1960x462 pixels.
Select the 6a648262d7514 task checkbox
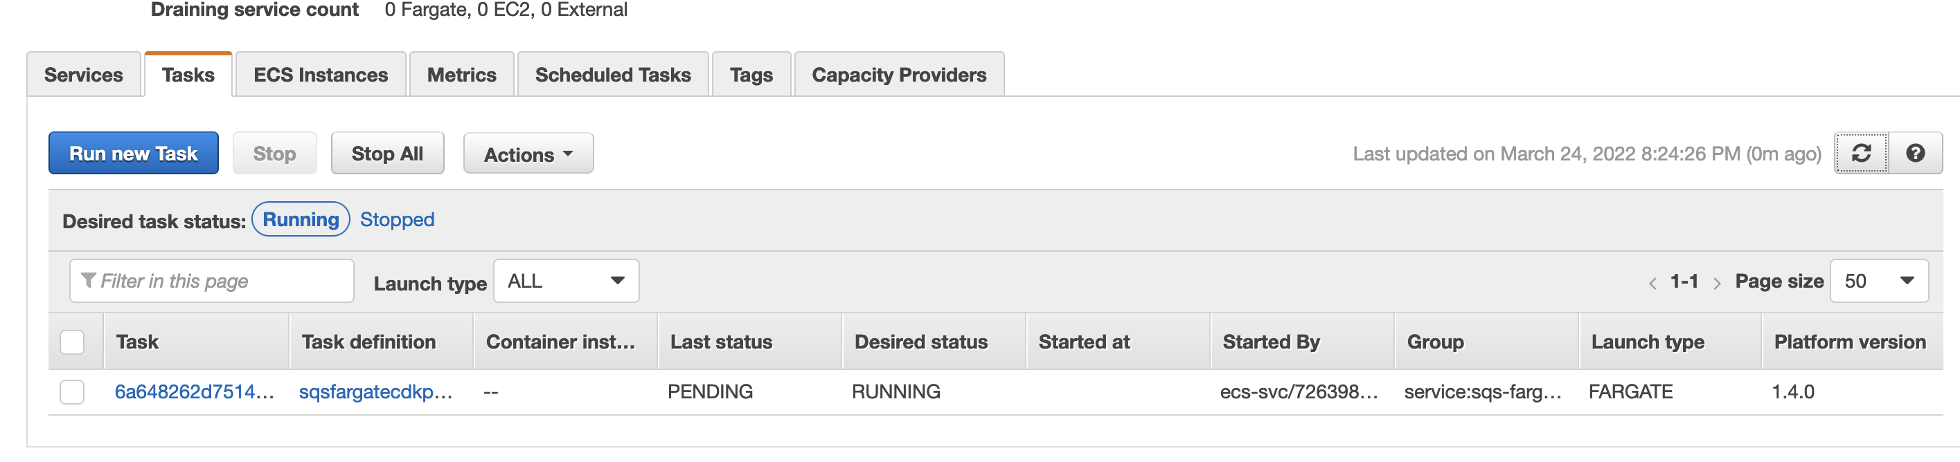coord(72,392)
